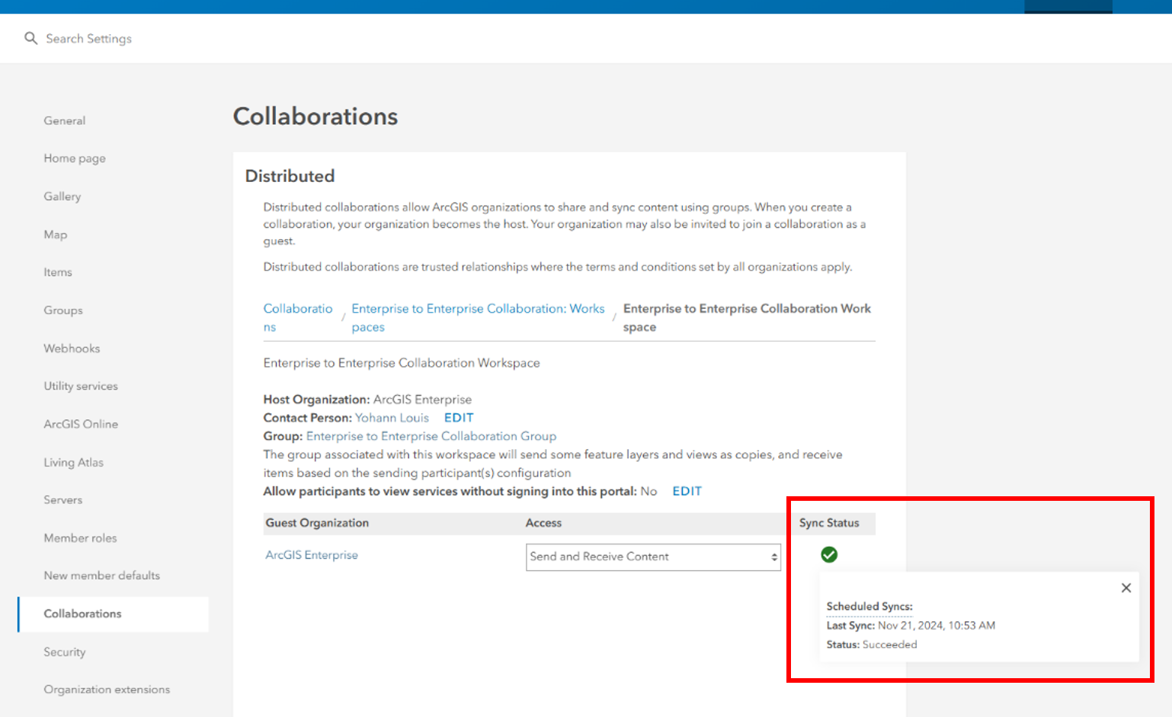Select ArcGIS Online in sidebar
Viewport: 1172px width, 717px height.
click(81, 424)
